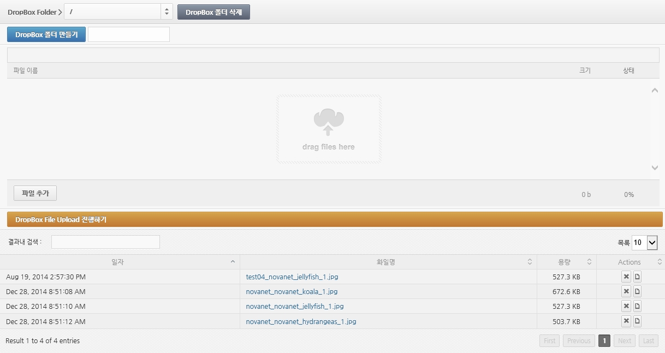Image resolution: width=665 pixels, height=353 pixels.
Task: Click the 503.7 KB size cell
Action: [566, 321]
